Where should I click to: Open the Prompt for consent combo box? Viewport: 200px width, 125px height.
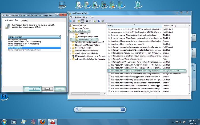[x=34, y=37]
